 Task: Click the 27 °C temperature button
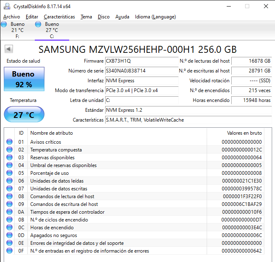click(x=24, y=115)
